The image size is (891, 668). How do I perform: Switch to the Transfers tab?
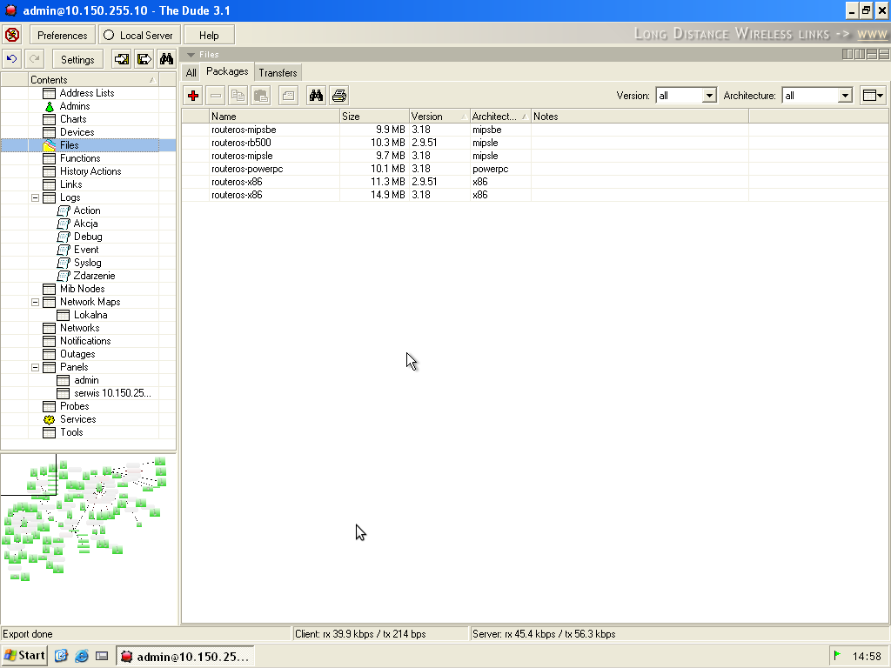click(278, 73)
